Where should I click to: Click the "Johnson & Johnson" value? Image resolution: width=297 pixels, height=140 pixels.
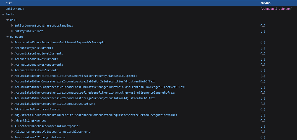[276, 9]
